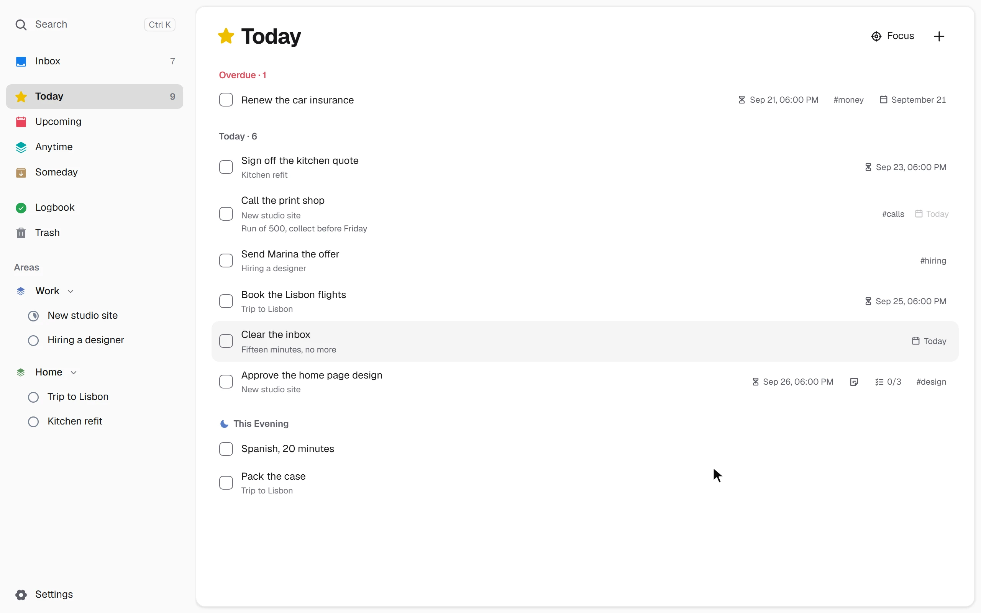Viewport: 981px width, 613px height.
Task: Tick the Clear the inbox checkbox
Action: pos(226,341)
